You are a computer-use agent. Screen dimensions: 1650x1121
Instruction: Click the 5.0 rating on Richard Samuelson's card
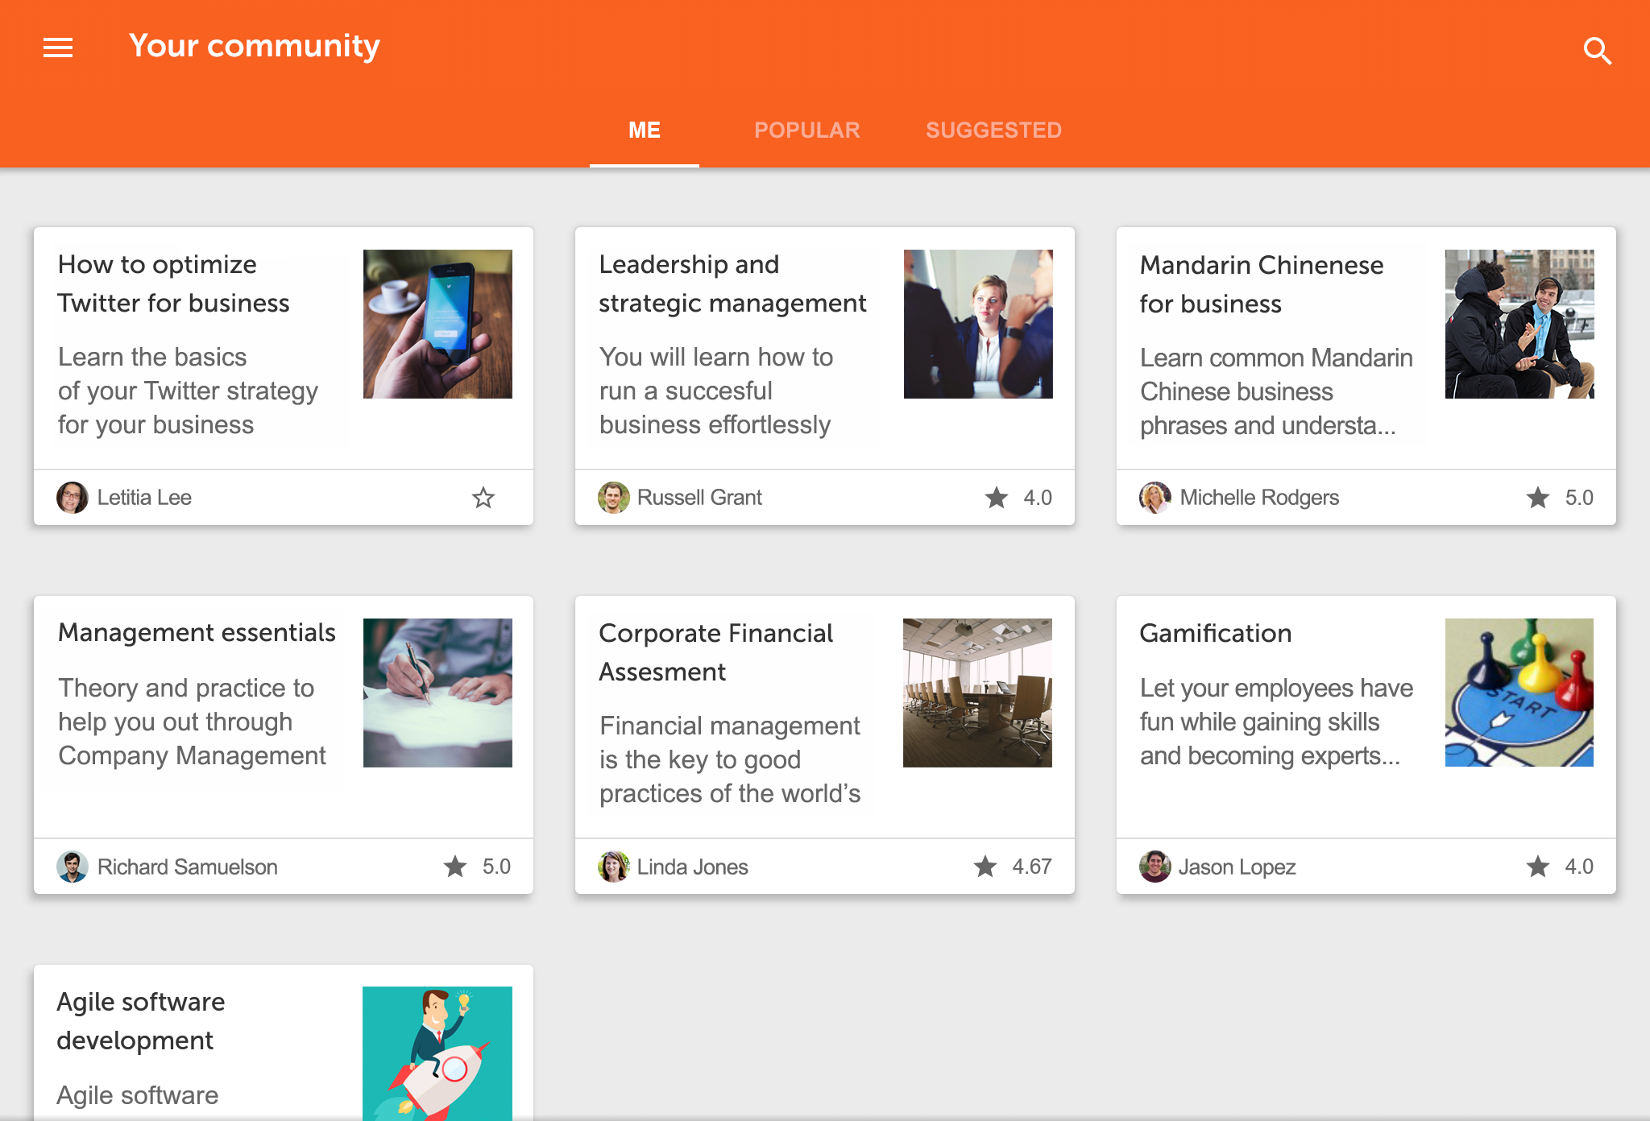click(x=496, y=867)
